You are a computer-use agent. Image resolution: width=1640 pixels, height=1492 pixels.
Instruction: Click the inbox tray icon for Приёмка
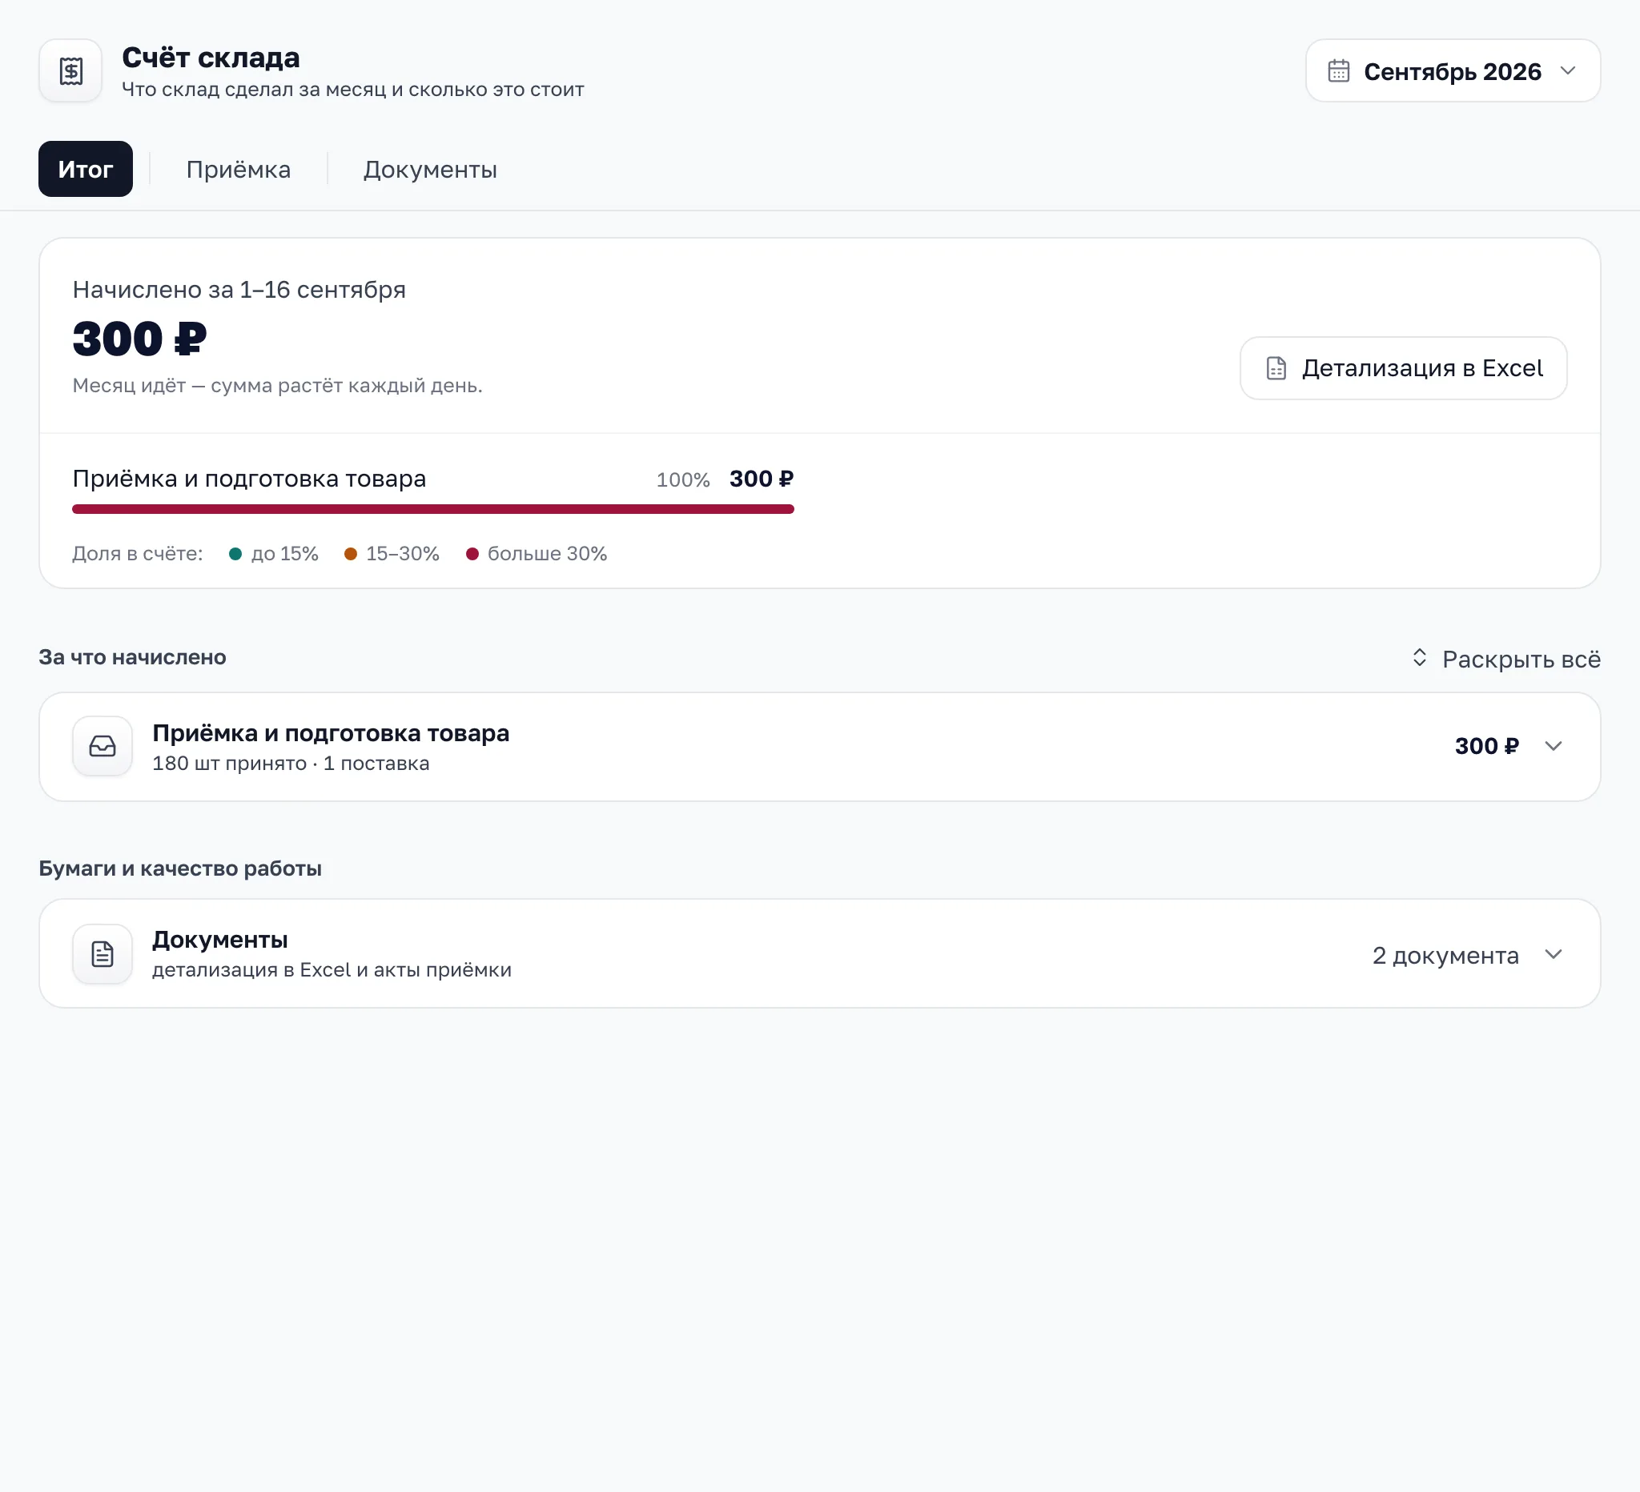pyautogui.click(x=102, y=747)
